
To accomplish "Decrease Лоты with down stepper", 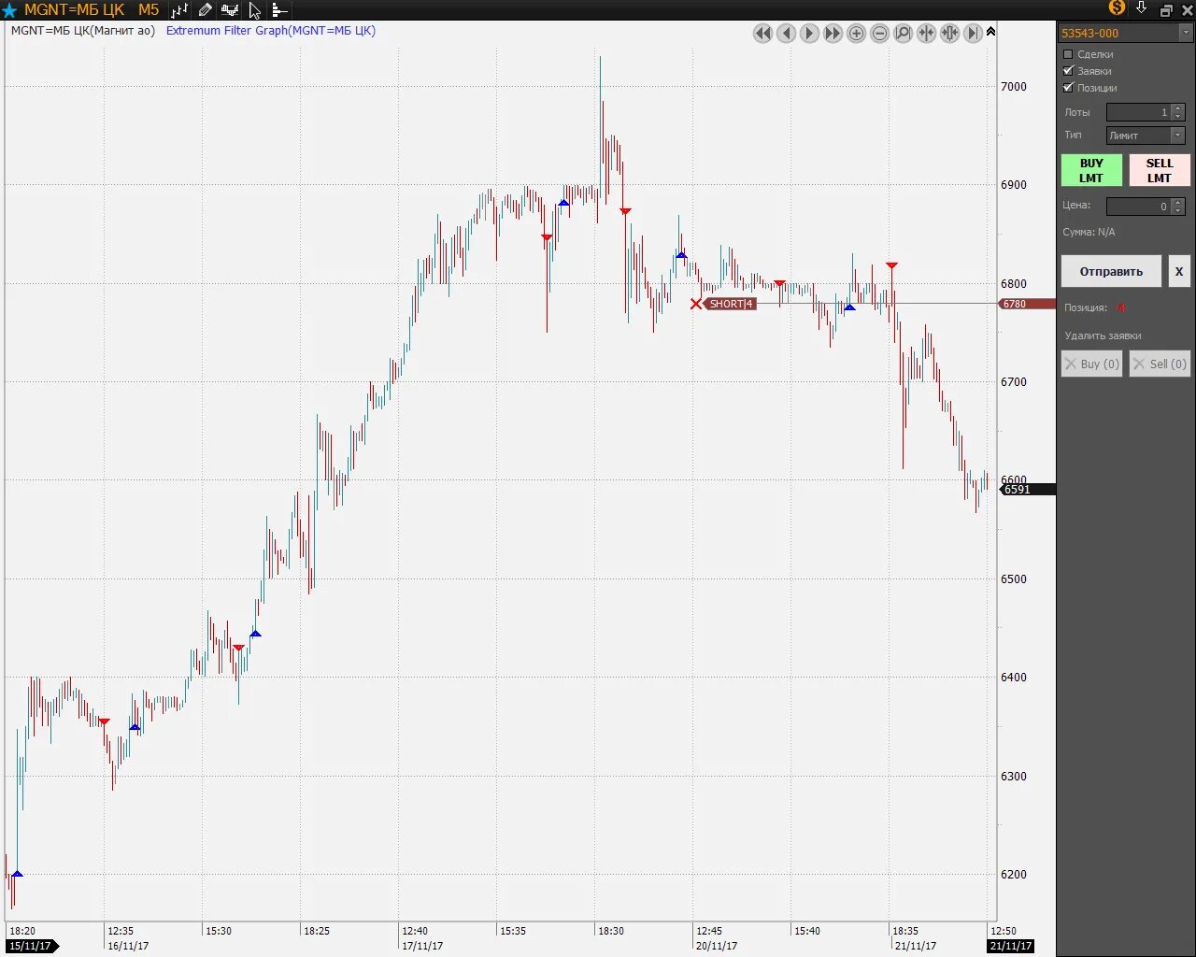I will pyautogui.click(x=1178, y=117).
